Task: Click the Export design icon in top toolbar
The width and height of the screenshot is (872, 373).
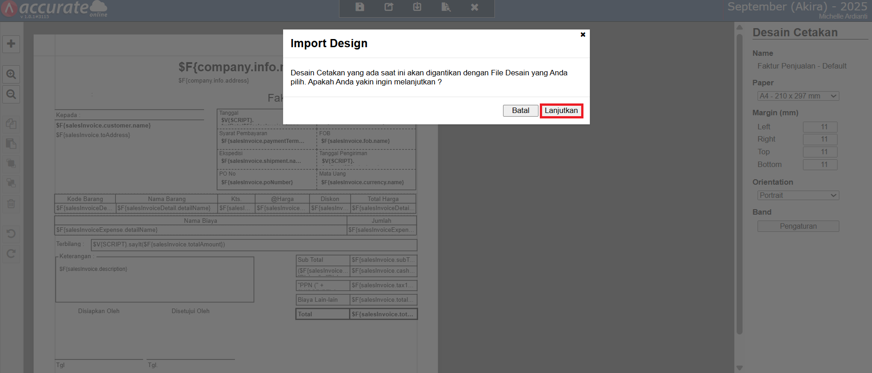Action: click(389, 7)
